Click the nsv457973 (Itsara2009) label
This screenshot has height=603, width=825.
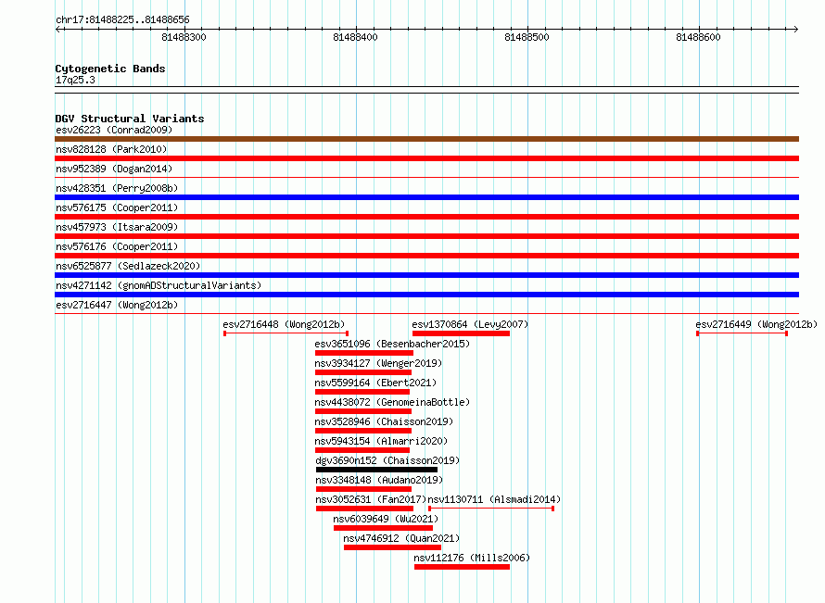[117, 227]
